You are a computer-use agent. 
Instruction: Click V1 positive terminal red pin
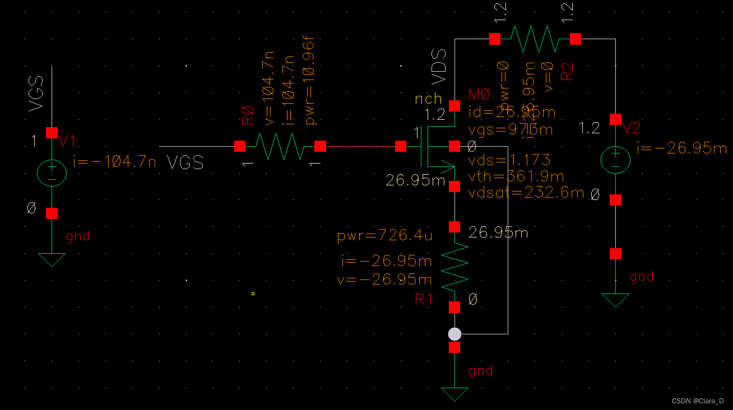pyautogui.click(x=52, y=133)
